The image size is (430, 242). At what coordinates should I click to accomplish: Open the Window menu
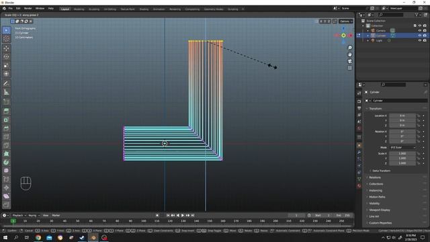click(x=40, y=9)
